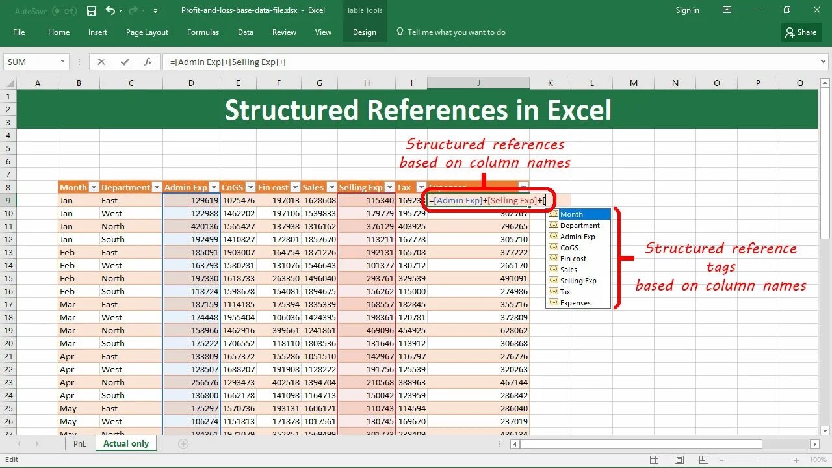Switch to the Insert ribbon tab
This screenshot has width=832, height=468.
point(98,32)
